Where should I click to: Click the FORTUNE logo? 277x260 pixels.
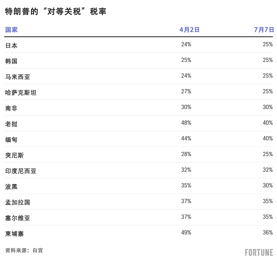259,253
